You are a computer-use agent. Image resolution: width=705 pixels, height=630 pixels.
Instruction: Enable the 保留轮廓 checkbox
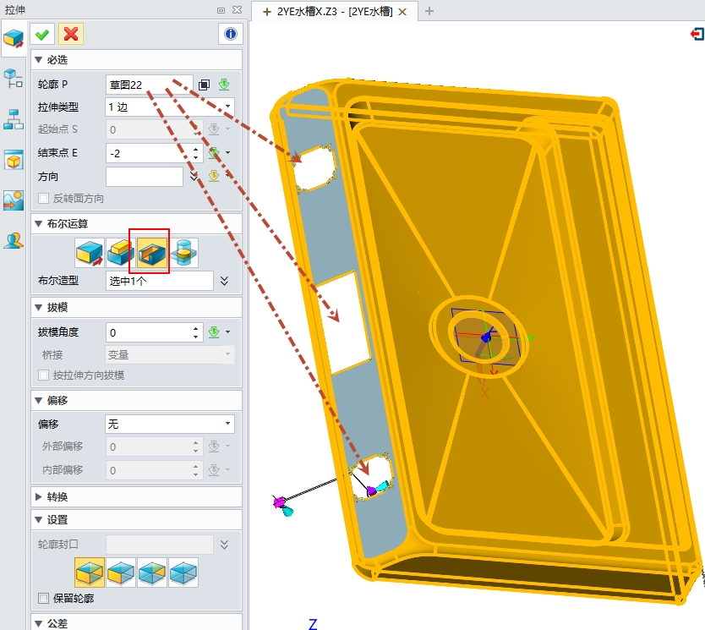point(44,599)
